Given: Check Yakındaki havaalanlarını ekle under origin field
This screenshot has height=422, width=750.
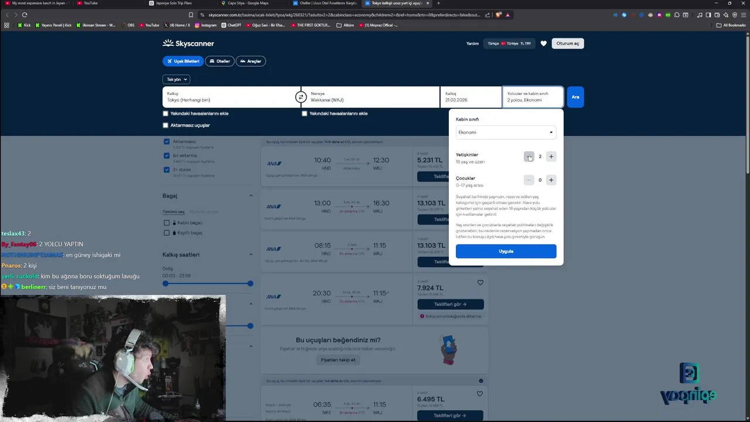Looking at the screenshot, I should pyautogui.click(x=166, y=114).
